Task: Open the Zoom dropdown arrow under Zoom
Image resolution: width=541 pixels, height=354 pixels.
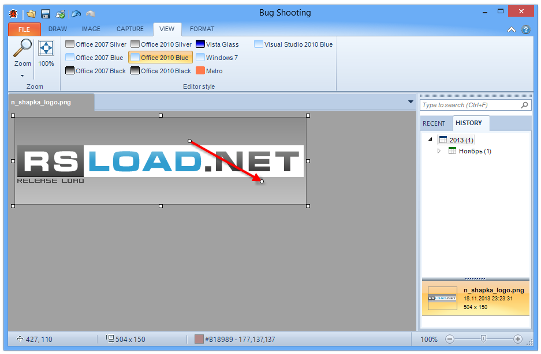Action: [x=23, y=76]
